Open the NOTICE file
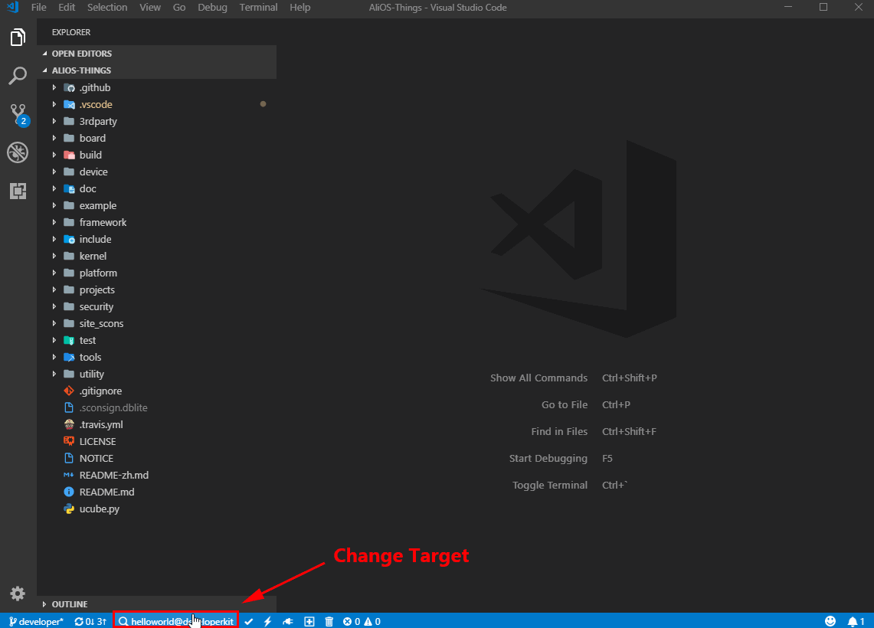 coord(156,458)
